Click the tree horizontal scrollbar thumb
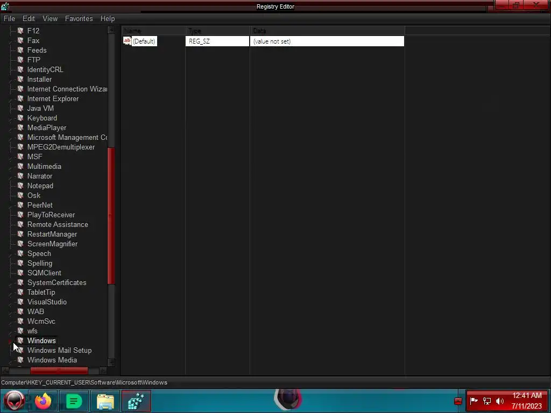Image resolution: width=551 pixels, height=413 pixels. (x=59, y=371)
